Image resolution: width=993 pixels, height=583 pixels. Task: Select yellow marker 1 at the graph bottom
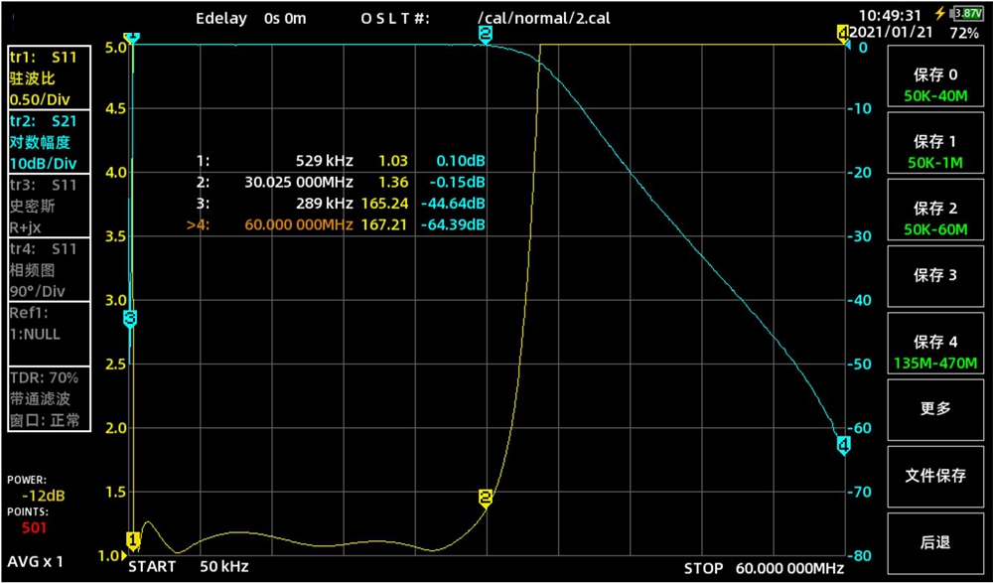[x=132, y=540]
